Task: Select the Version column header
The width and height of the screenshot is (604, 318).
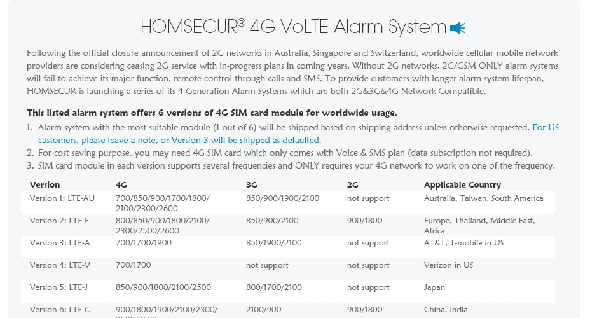Action: (x=45, y=184)
